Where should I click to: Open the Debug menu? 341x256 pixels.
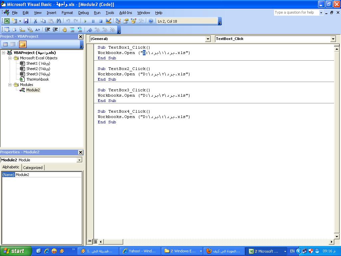pos(84,13)
